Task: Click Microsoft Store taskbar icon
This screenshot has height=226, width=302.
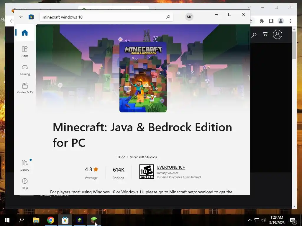Action: 65,220
